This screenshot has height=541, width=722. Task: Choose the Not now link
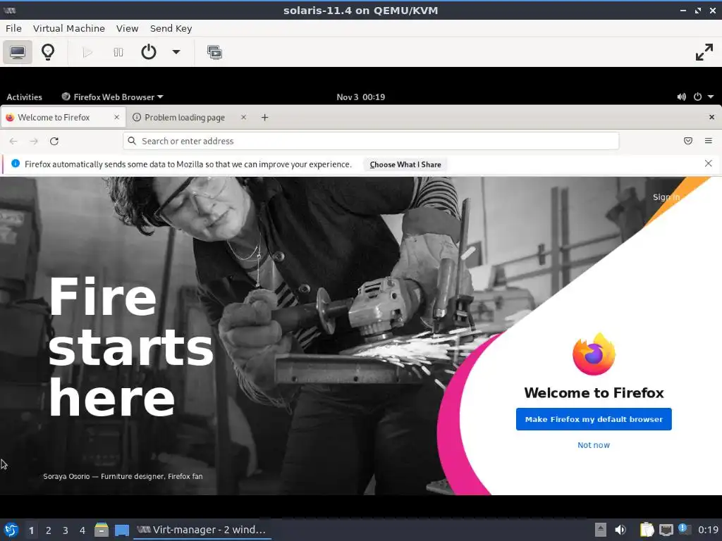click(x=594, y=445)
